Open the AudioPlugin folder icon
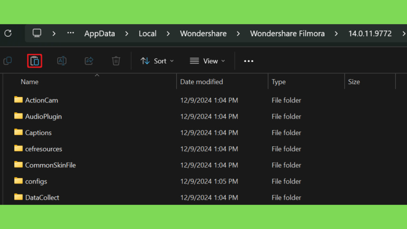The height and width of the screenshot is (229, 407). 18,116
